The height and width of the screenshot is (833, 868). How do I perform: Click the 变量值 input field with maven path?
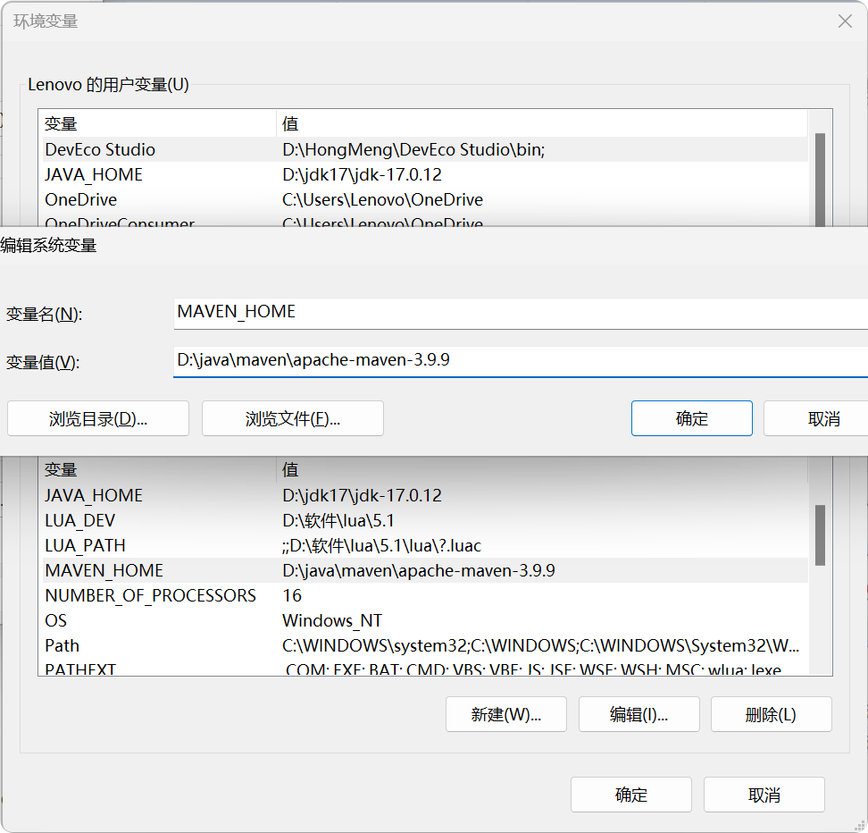point(521,362)
